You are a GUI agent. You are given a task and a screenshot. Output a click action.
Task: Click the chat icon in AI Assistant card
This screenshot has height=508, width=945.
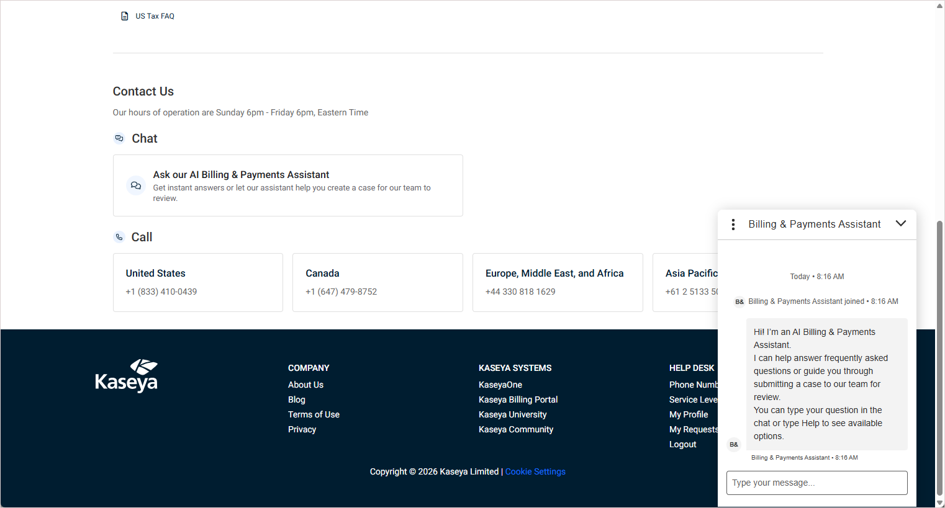[x=136, y=185]
